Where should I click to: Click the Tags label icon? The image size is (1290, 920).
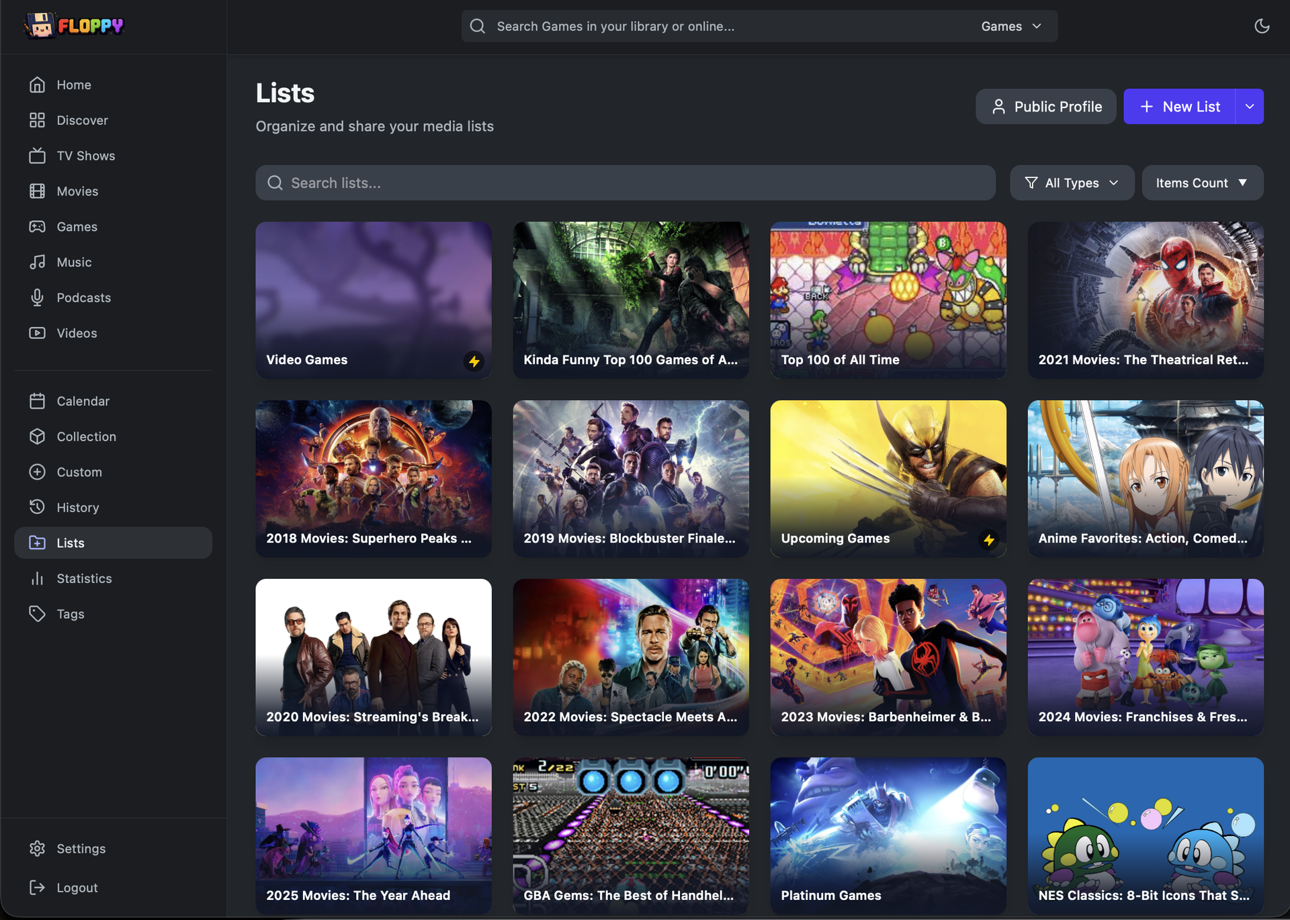coord(38,614)
